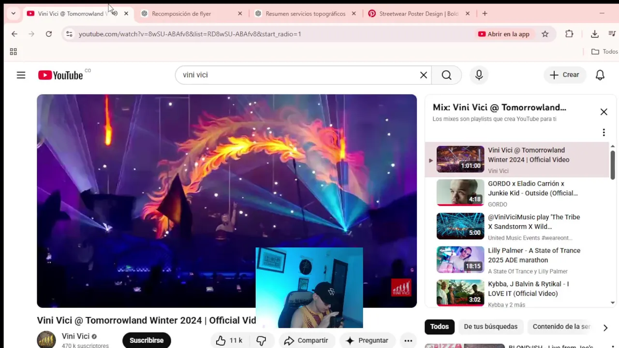Close the Recomposición de flyer tab
The height and width of the screenshot is (348, 619).
[240, 14]
